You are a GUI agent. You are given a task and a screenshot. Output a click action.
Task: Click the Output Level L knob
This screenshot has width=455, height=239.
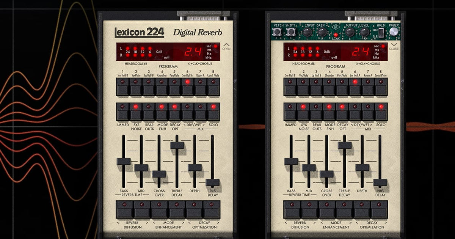point(350,32)
